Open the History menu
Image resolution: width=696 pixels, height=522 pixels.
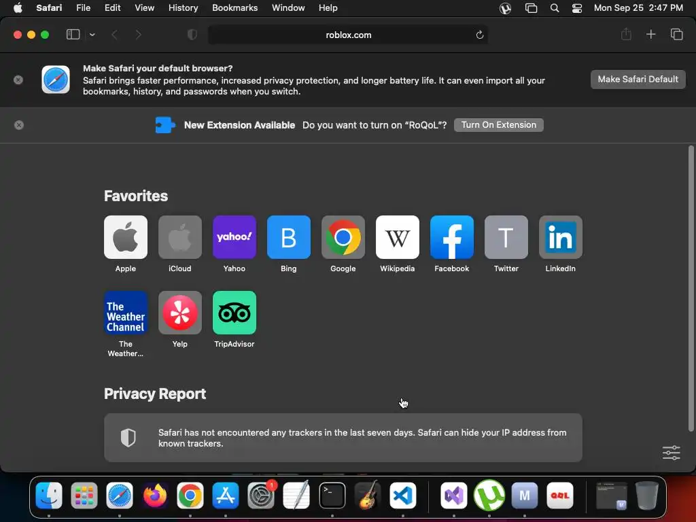coord(183,7)
